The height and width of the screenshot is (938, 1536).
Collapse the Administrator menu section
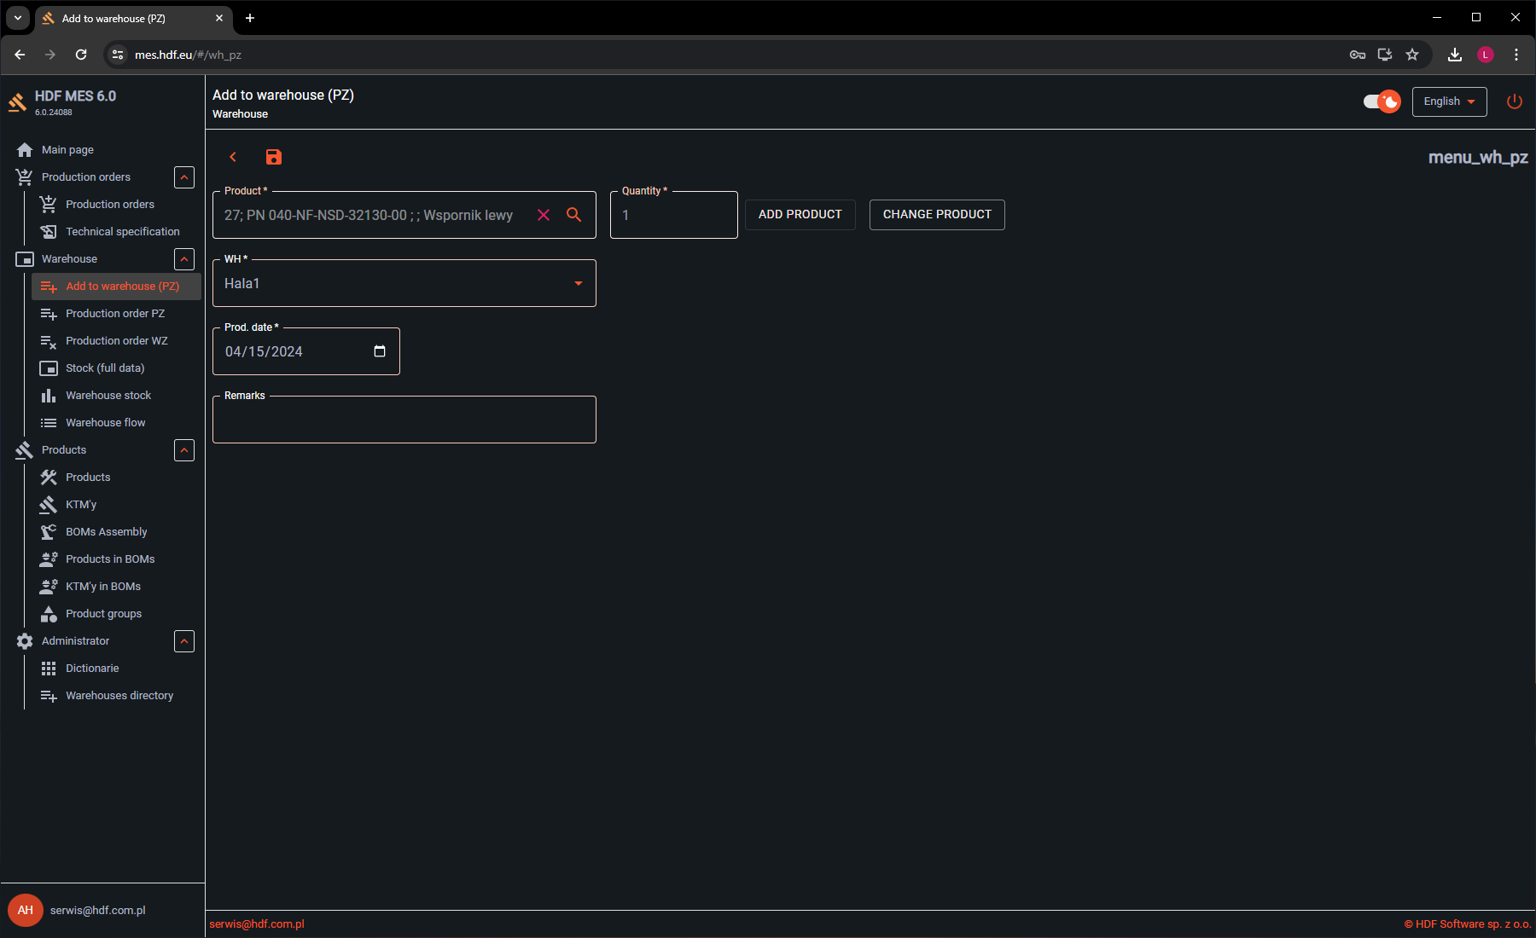(184, 641)
